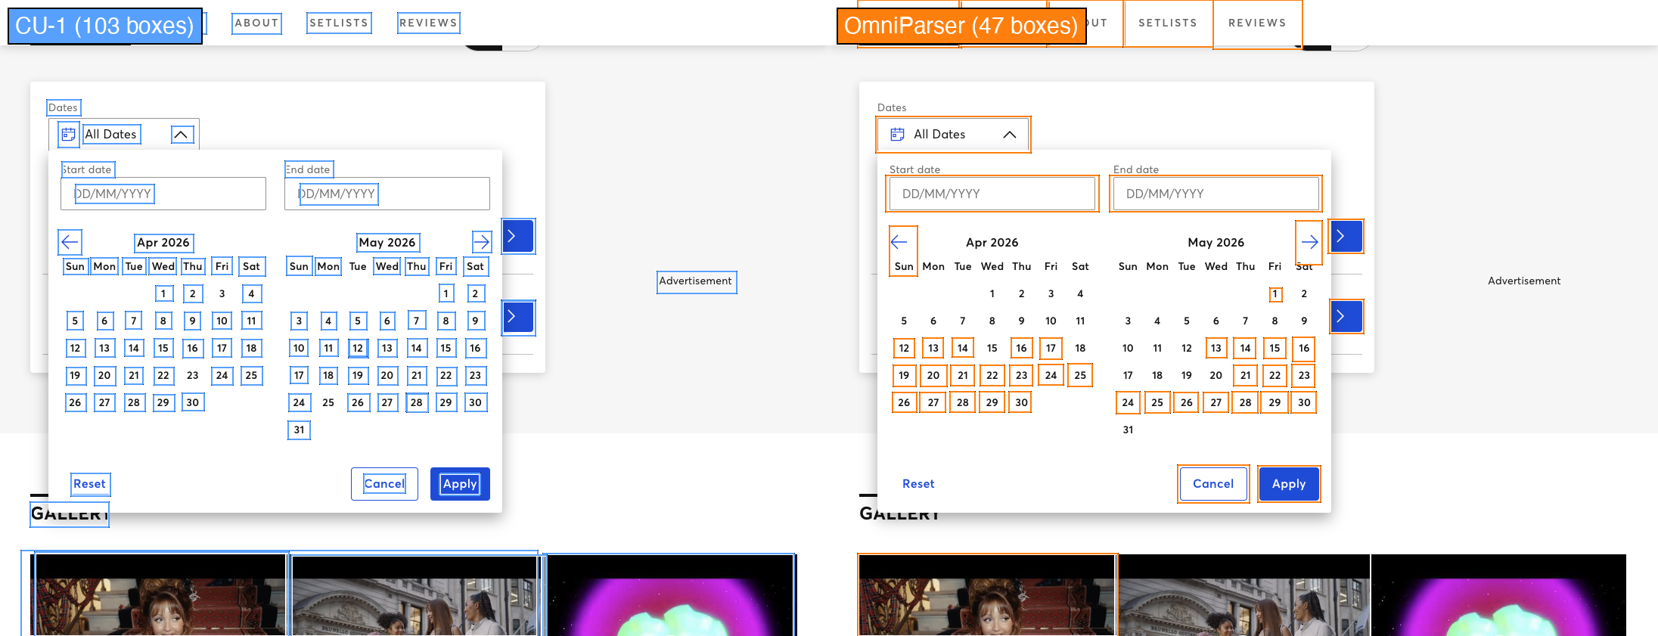Viewport: 1658px width, 636px height.
Task: Click the May 2026 month title in CU-1 panel
Action: click(387, 242)
